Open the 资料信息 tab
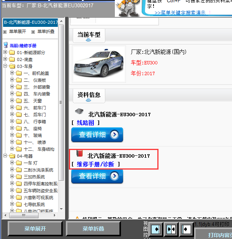232x239 pixels. (x=89, y=96)
